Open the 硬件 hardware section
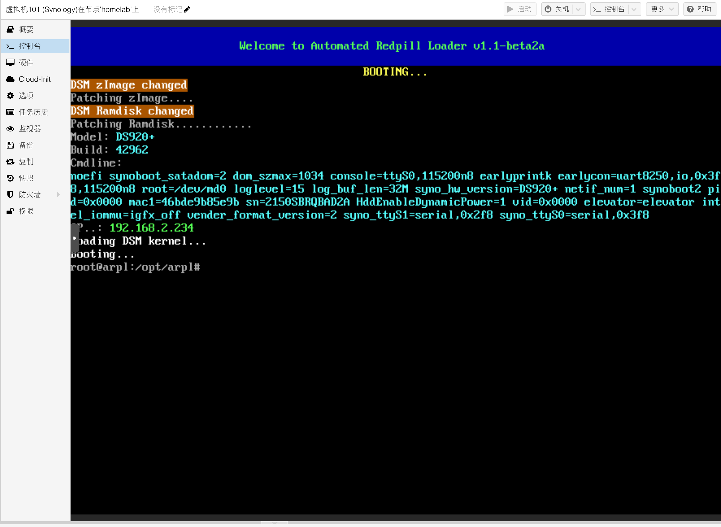 [35, 63]
